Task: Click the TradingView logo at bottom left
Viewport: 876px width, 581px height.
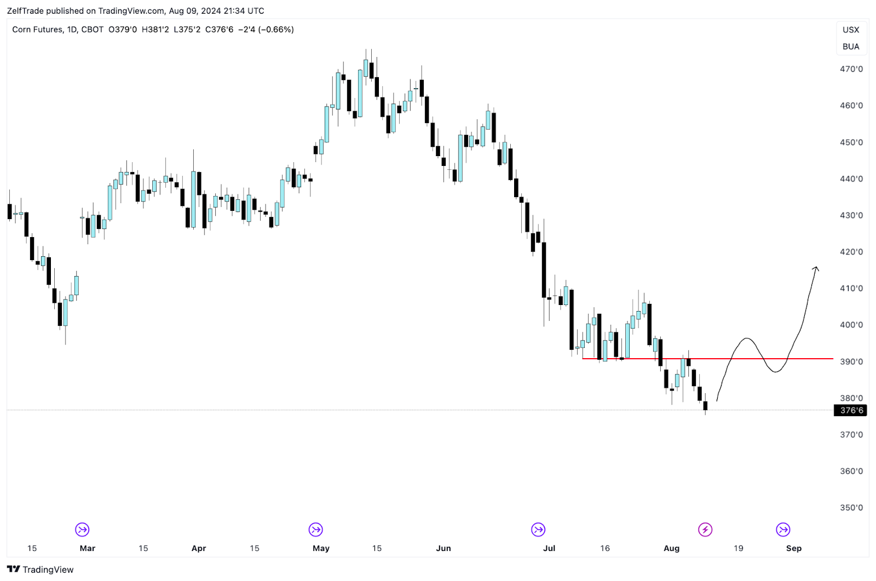Action: click(40, 570)
